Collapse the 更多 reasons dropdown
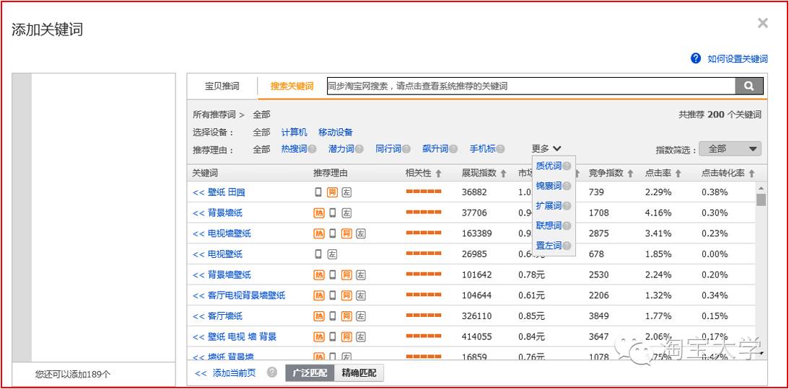 click(546, 148)
